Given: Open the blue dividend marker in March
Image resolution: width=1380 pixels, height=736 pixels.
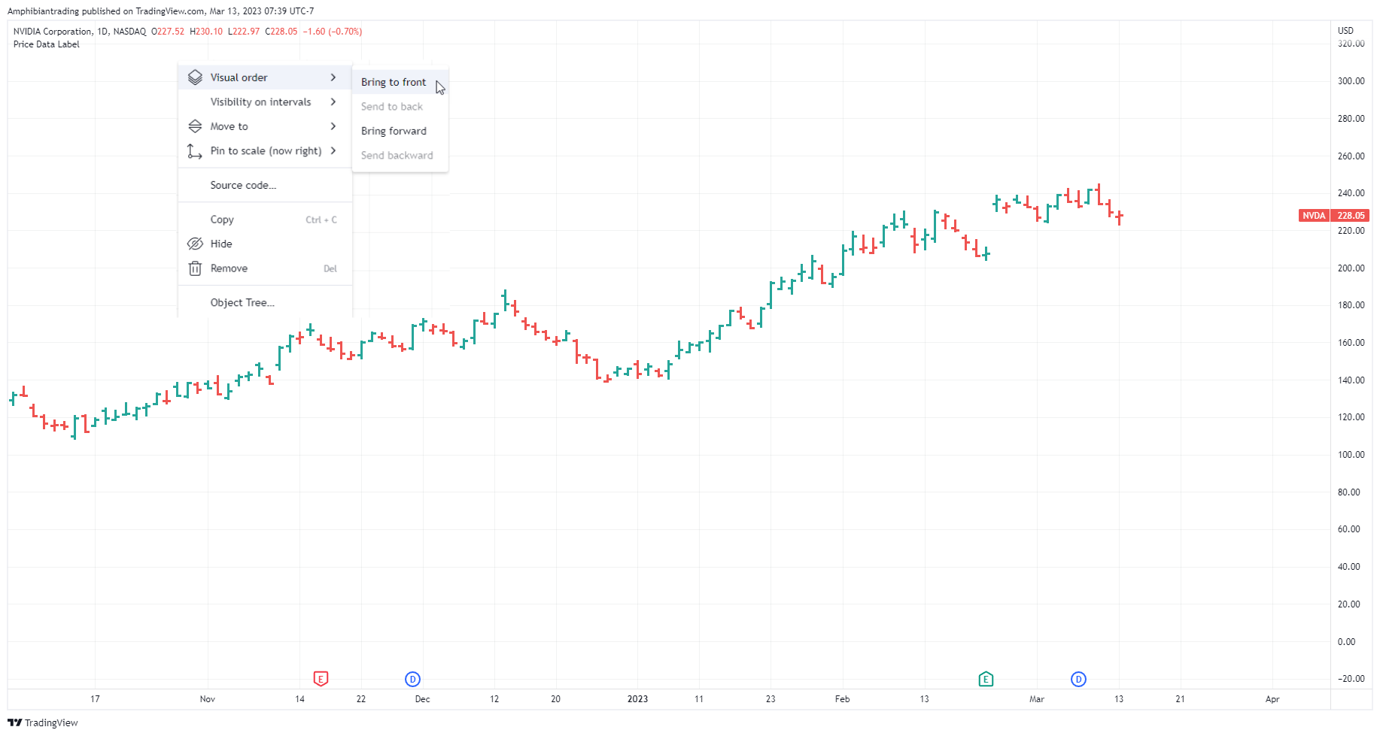Looking at the screenshot, I should click(1078, 679).
